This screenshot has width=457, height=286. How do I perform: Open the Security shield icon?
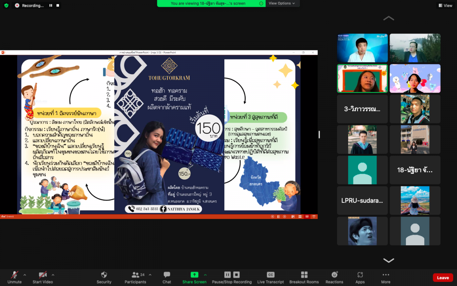point(104,275)
